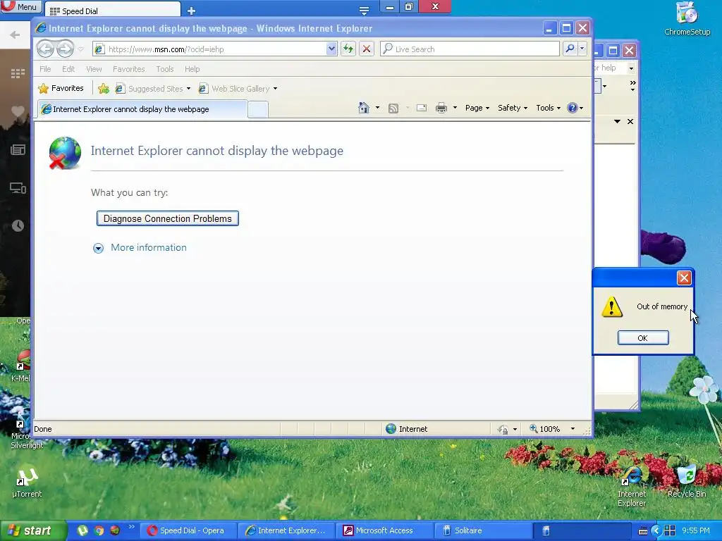Open the Opera Menu button
722x541 pixels.
20,6
